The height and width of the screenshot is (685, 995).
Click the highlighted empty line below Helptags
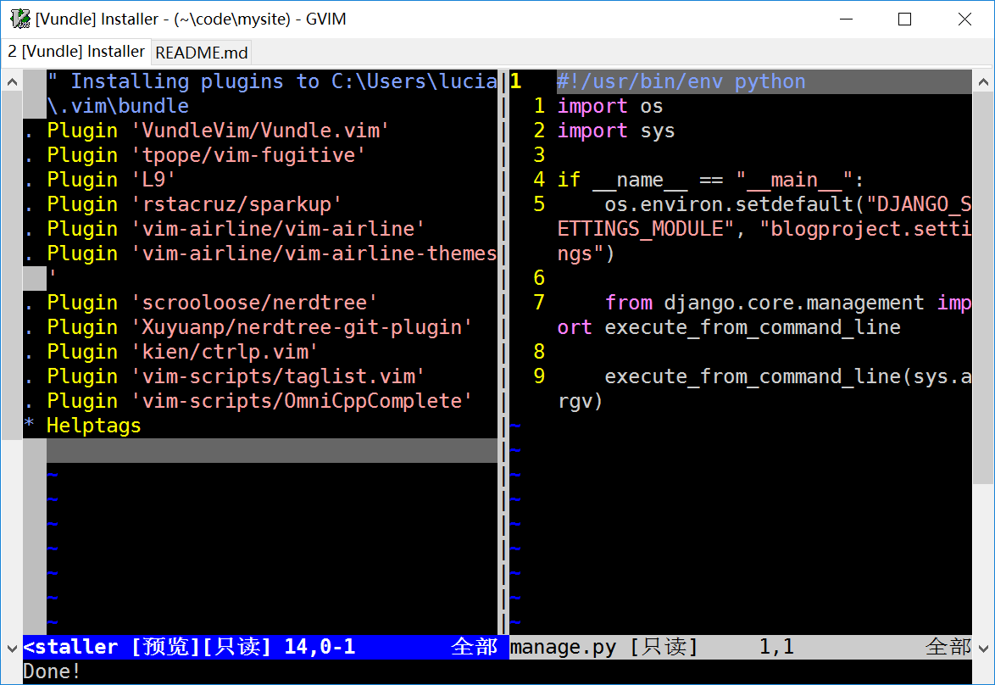pyautogui.click(x=271, y=450)
